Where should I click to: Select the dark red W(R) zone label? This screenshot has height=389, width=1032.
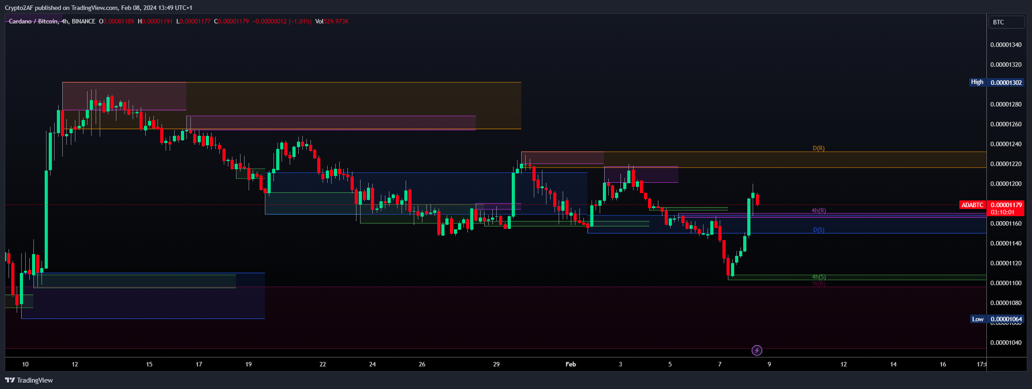click(819, 283)
